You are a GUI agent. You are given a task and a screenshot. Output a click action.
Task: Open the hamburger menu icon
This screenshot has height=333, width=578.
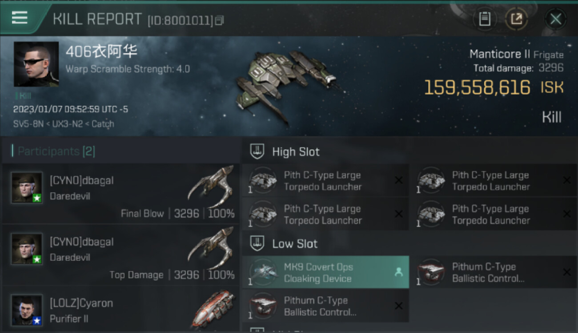pos(20,18)
